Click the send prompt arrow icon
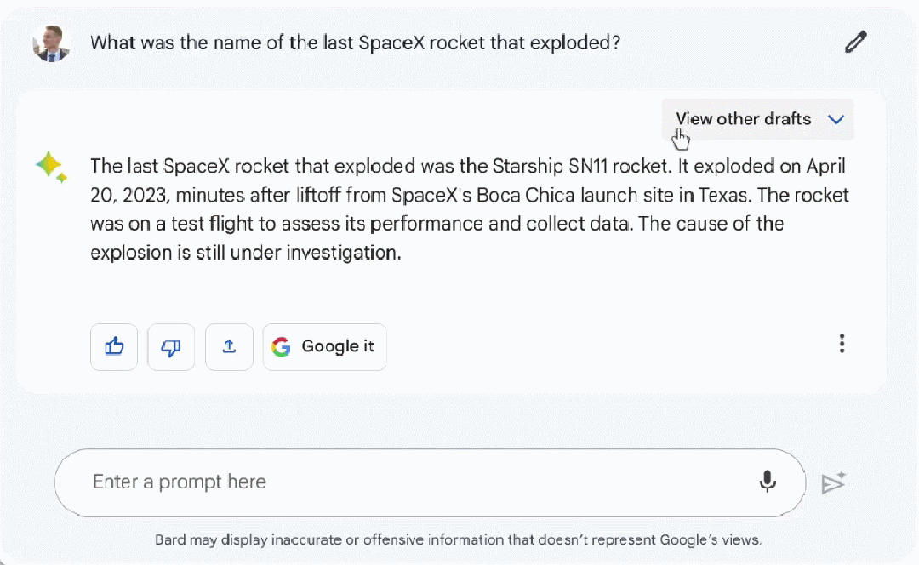 click(x=833, y=482)
